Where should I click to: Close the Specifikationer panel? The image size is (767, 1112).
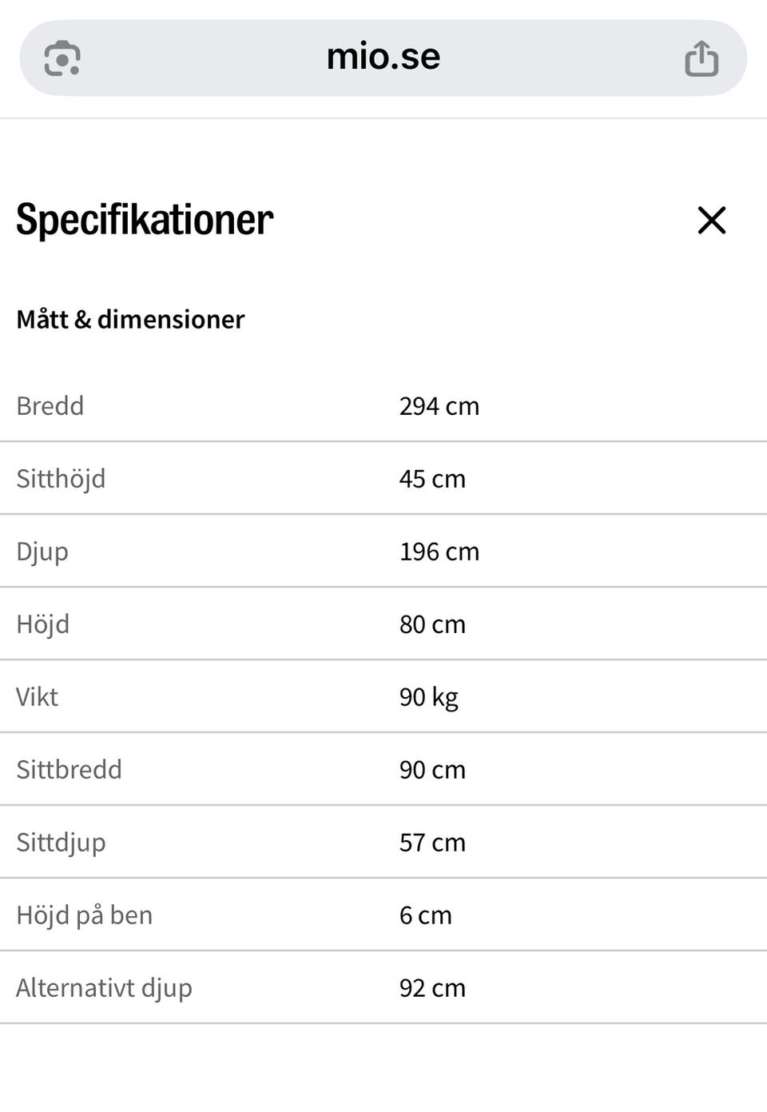[711, 221]
